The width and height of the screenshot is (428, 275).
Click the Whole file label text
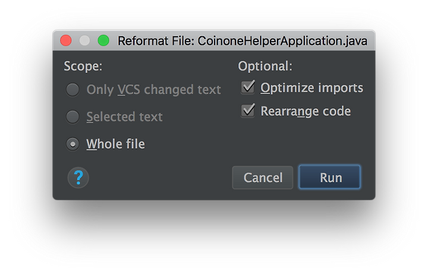[116, 144]
